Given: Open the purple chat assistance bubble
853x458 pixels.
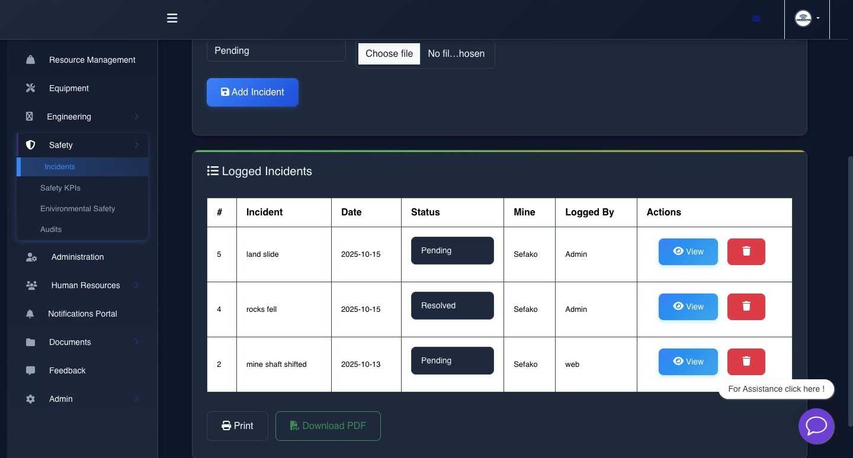Looking at the screenshot, I should tap(816, 426).
